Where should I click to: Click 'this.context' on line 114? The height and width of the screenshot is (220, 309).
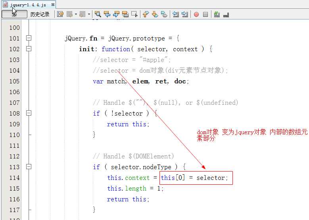click(129, 178)
